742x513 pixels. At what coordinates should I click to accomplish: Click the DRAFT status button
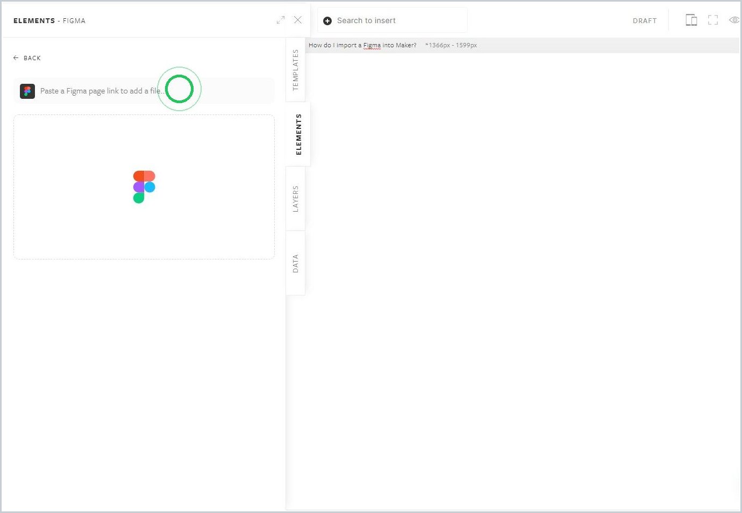[x=645, y=21]
